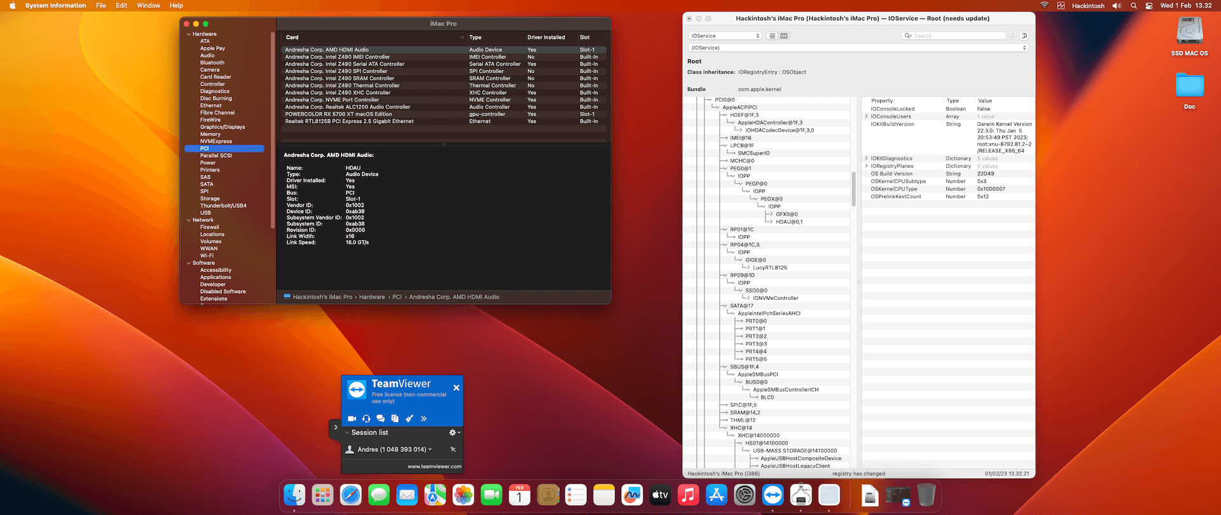Open the TeamViewer chat bubbles icon
1221x515 pixels.
coord(380,418)
